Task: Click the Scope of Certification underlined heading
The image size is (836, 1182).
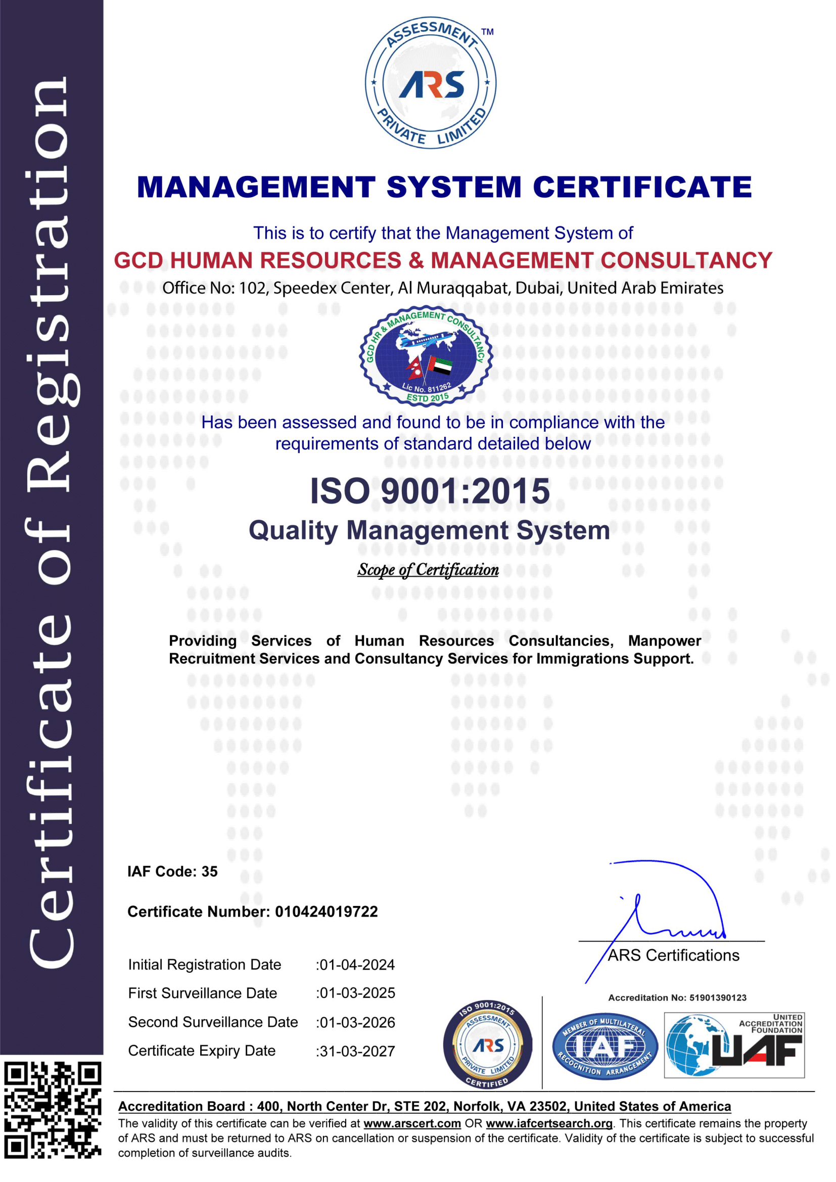Action: click(x=428, y=570)
